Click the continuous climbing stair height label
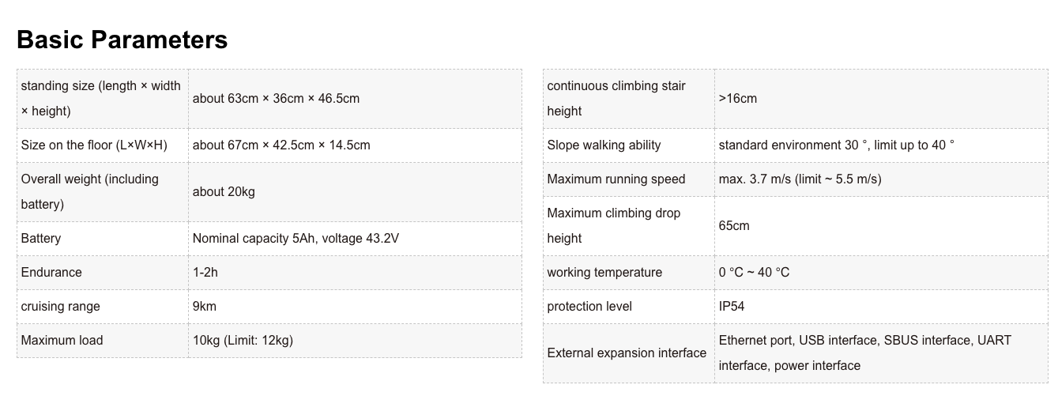 pyautogui.click(x=616, y=98)
